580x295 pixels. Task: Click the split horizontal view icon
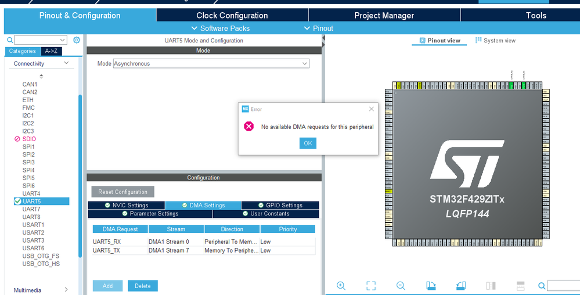pyautogui.click(x=520, y=285)
